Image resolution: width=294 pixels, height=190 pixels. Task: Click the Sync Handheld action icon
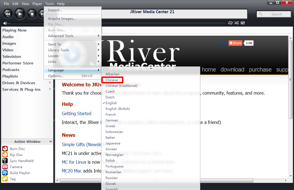5,161
